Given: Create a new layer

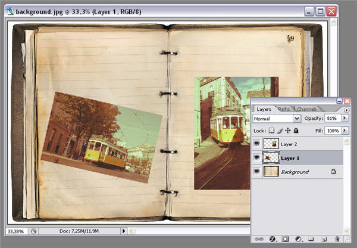Looking at the screenshot, I should [323, 238].
